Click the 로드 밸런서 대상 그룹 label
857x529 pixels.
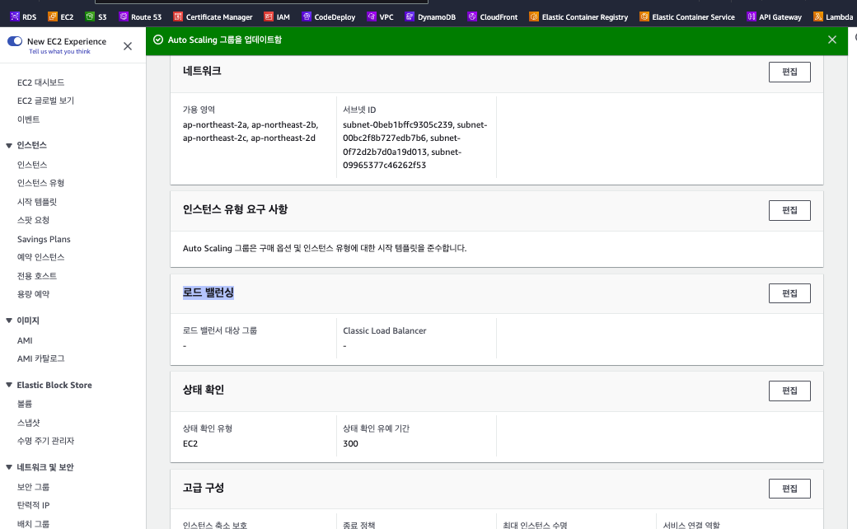(x=220, y=330)
